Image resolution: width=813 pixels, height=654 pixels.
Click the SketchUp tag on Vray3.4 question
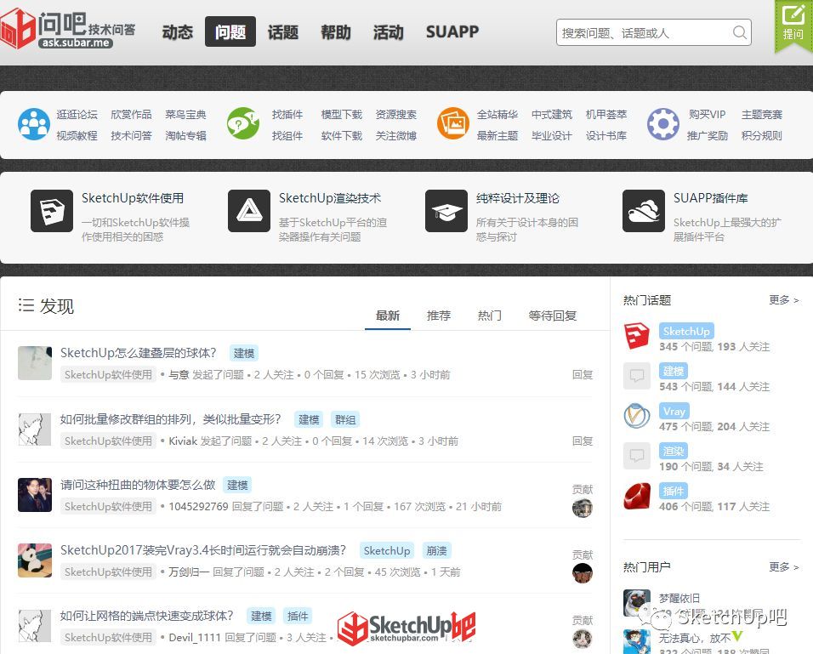coord(387,550)
